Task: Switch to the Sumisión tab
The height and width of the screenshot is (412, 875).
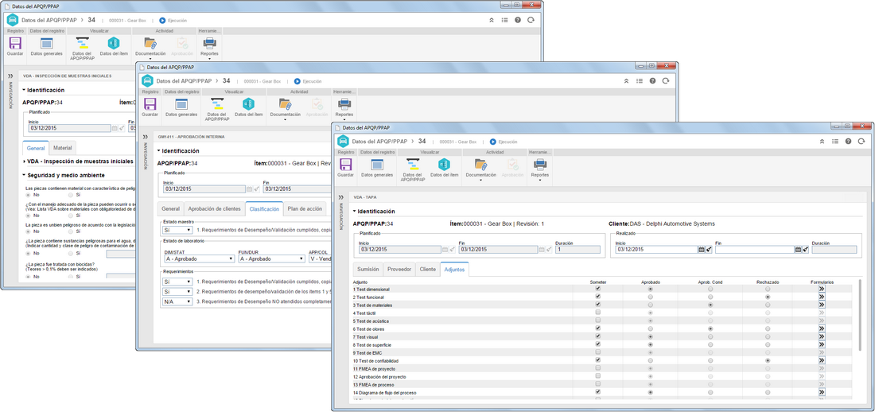Action: coord(368,269)
